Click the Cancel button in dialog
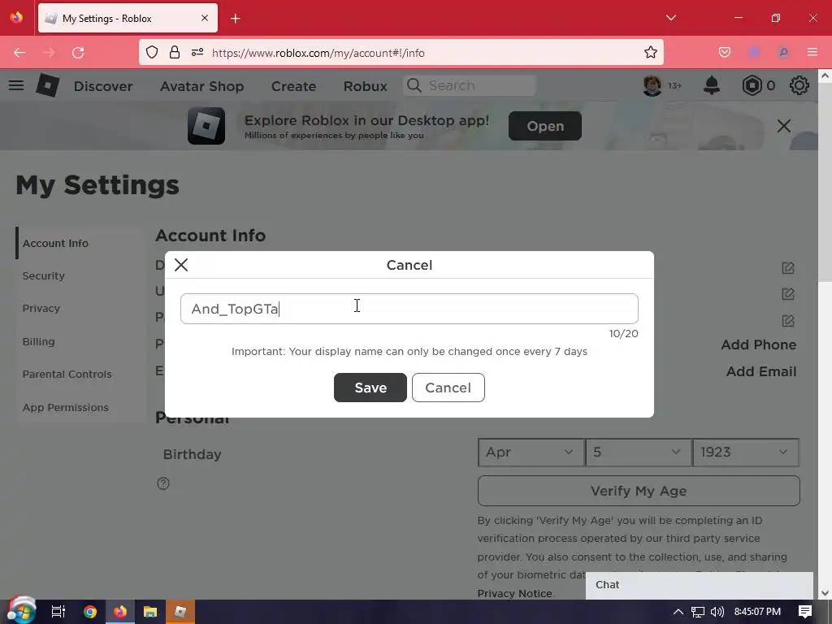The width and height of the screenshot is (832, 624). coord(448,388)
